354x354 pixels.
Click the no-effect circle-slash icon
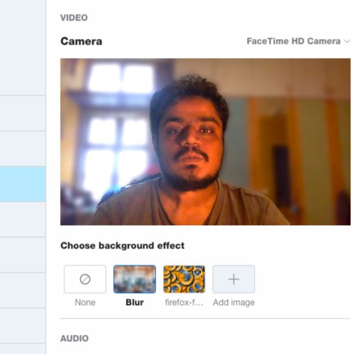(x=85, y=279)
